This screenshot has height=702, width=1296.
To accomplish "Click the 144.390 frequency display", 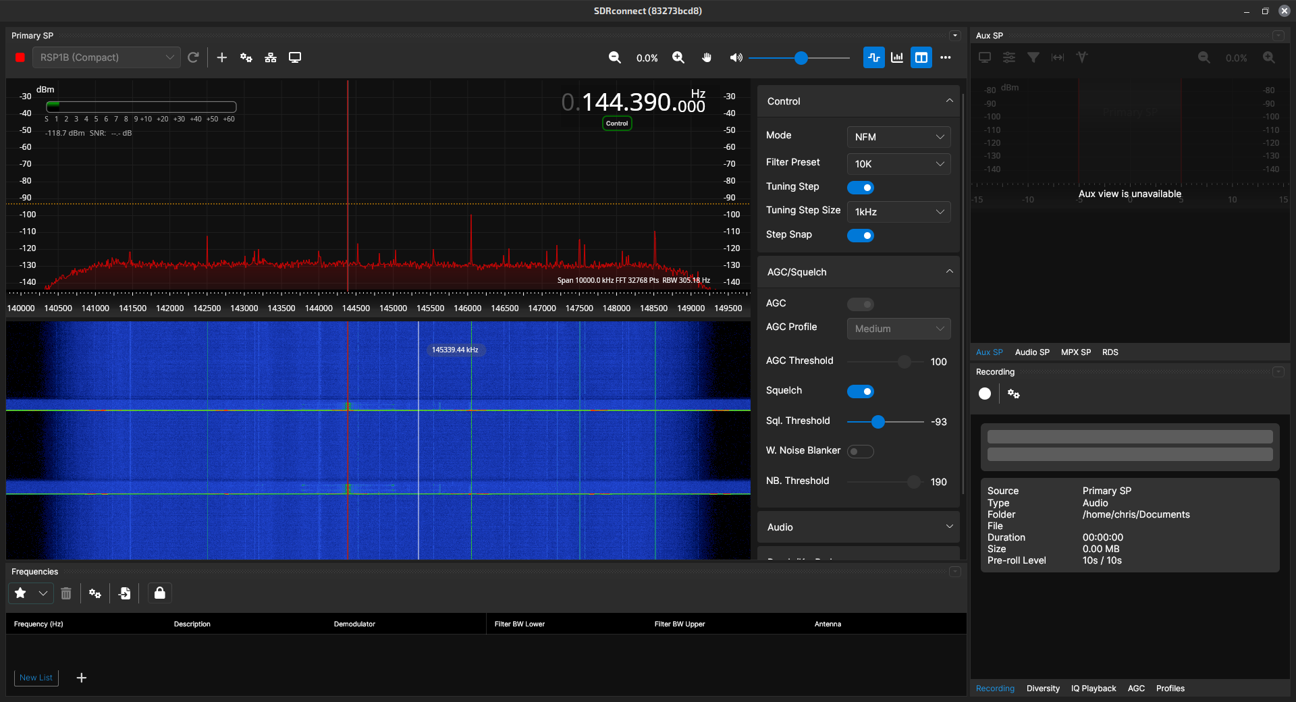I will (x=634, y=102).
